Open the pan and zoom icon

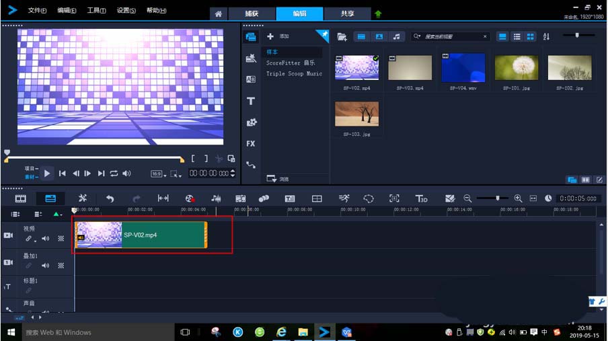pyautogui.click(x=394, y=198)
